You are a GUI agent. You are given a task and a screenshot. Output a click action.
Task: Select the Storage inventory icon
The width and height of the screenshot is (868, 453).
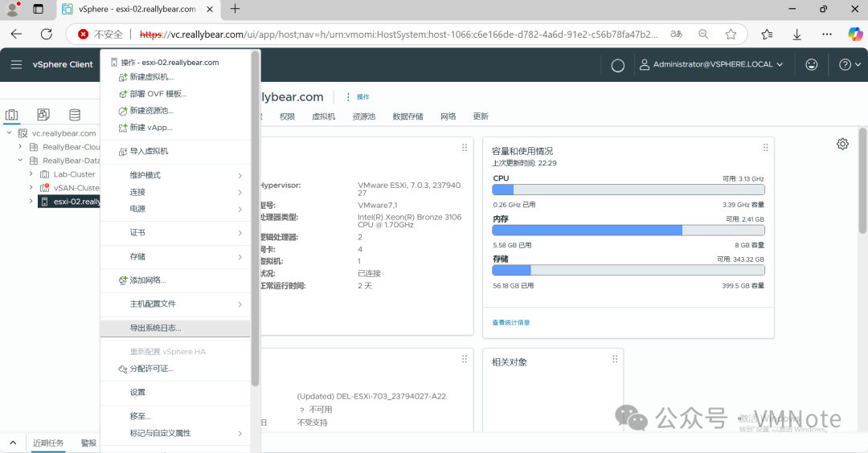click(75, 115)
